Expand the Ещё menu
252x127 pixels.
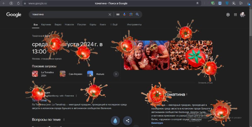point(114,25)
